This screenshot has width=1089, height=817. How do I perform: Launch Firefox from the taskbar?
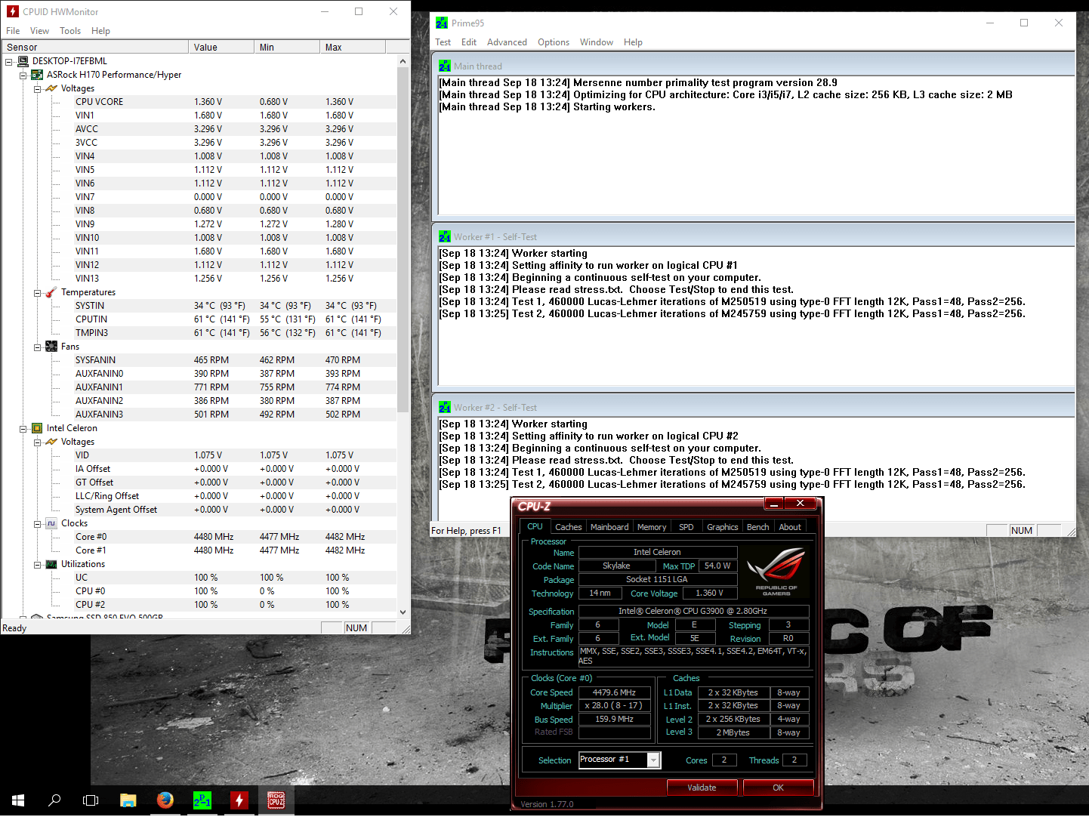pos(165,800)
